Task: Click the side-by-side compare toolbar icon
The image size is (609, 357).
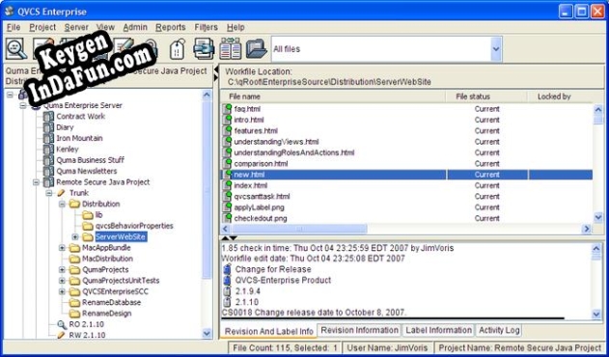Action: pyautogui.click(x=231, y=49)
